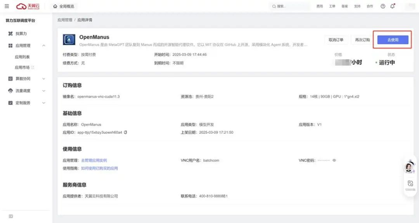Expand the 定制服务 sidebar section
The height and width of the screenshot is (223, 419).
tap(44, 103)
